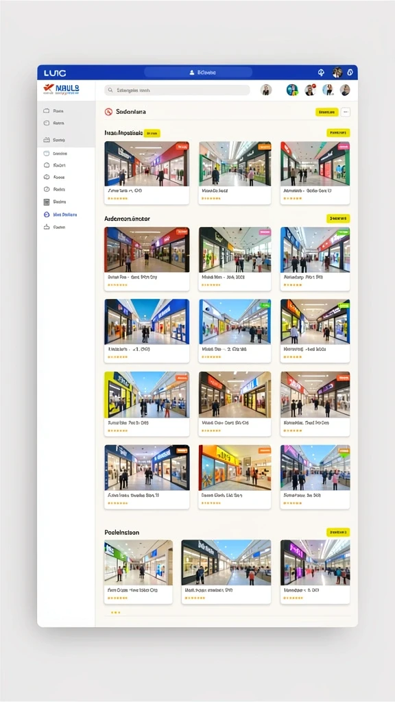The image size is (395, 702).
Task: Open the first mall thumbnail in the top row
Action: [x=147, y=163]
